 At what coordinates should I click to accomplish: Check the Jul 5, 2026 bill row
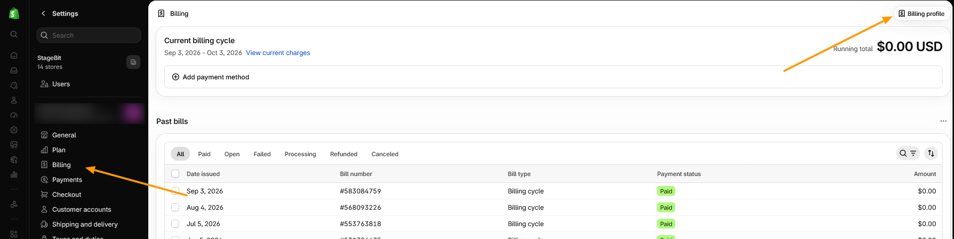(x=175, y=224)
